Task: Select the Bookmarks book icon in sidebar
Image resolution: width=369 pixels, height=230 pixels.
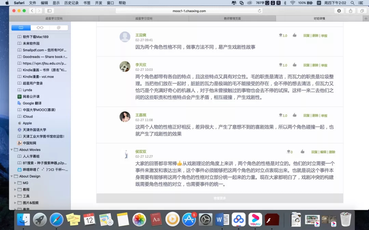Action: [21, 28]
